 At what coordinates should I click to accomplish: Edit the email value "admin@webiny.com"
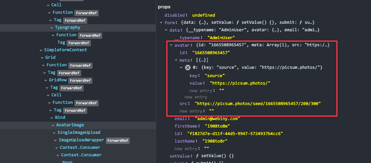[217, 118]
